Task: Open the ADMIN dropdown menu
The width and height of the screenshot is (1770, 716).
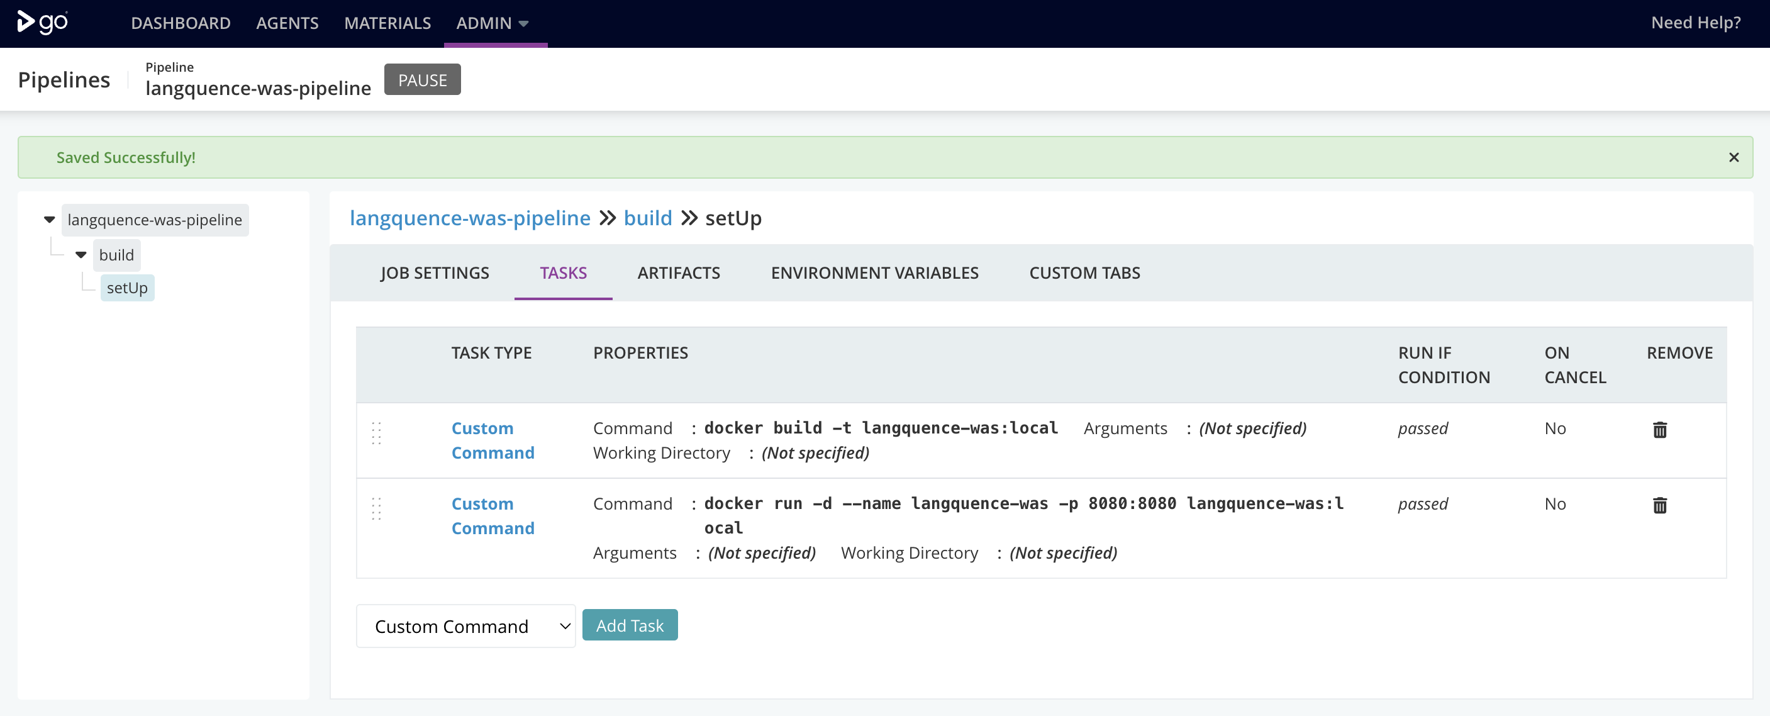Action: pos(492,23)
